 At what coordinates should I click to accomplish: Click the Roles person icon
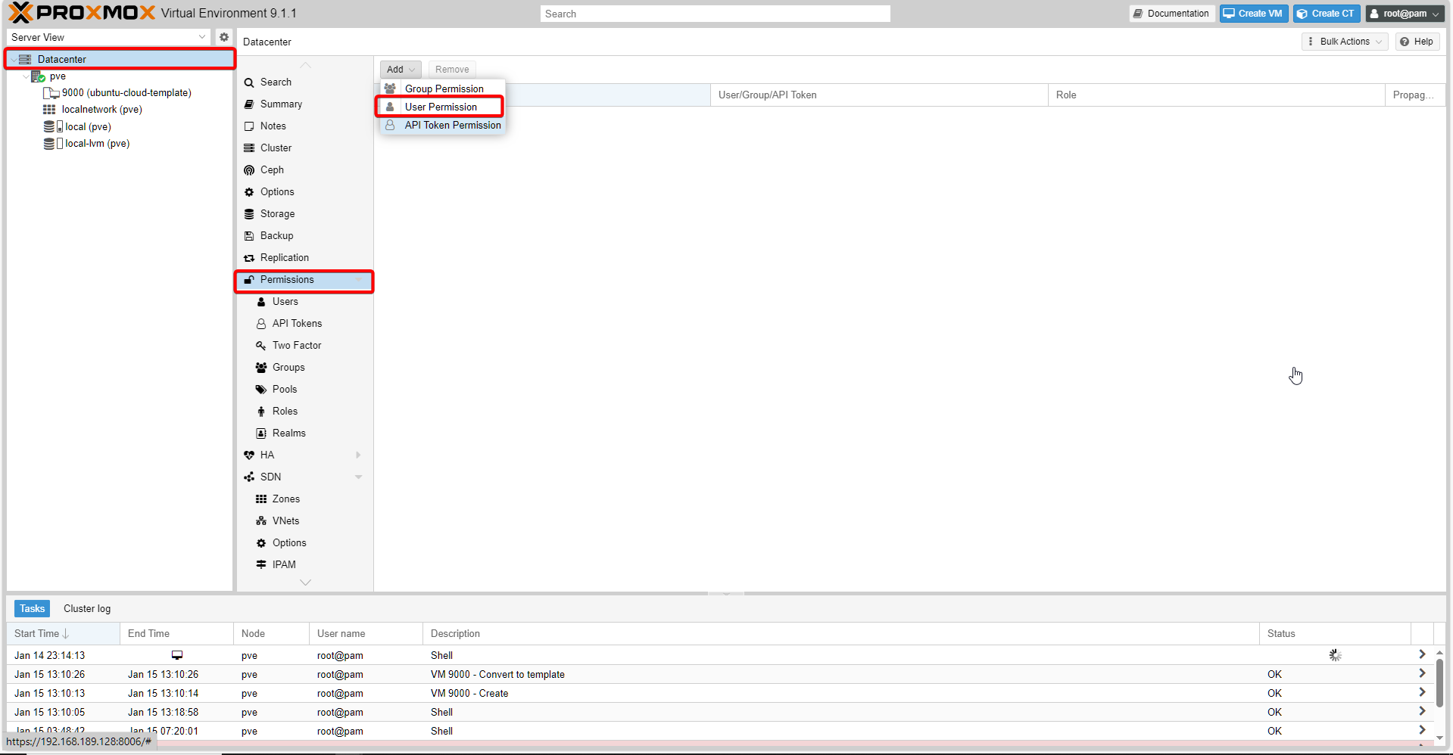tap(261, 412)
